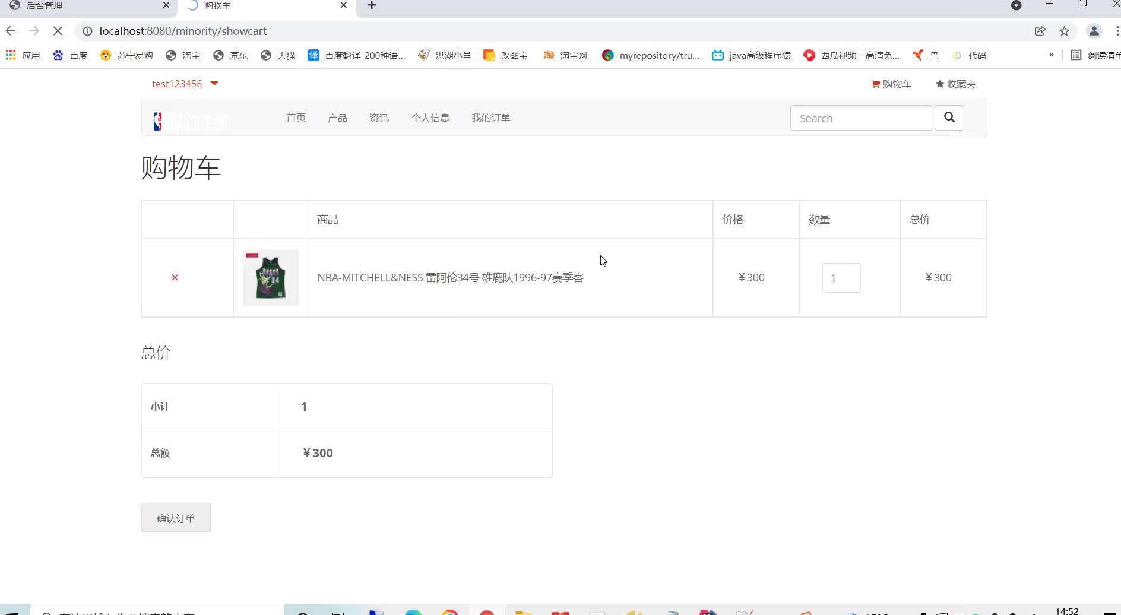Open the 阅读清单 reading list
1121x615 pixels.
[1096, 55]
